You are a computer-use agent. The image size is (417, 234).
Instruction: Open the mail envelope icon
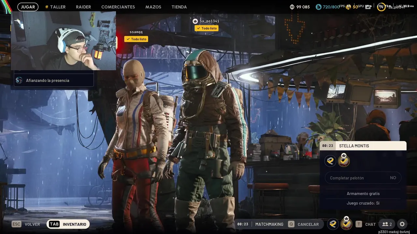[x=368, y=7]
